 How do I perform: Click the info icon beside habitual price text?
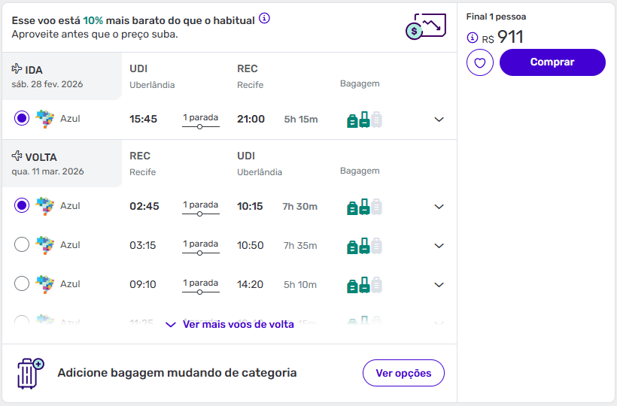tap(264, 19)
